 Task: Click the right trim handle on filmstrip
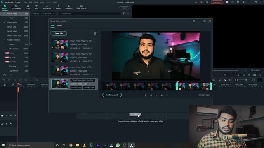click(x=210, y=86)
